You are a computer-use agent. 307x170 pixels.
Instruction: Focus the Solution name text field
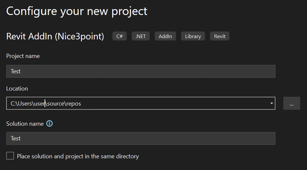tap(140, 138)
